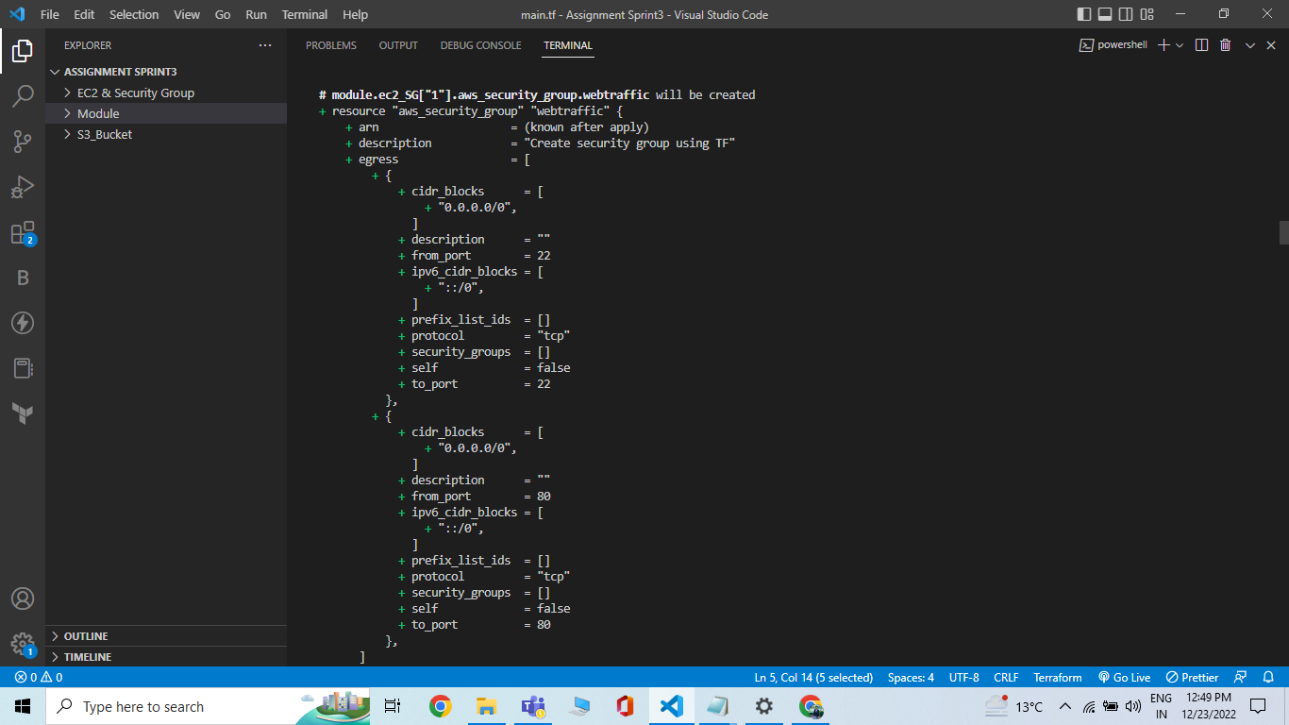Open the Run and Debug view

click(x=23, y=185)
